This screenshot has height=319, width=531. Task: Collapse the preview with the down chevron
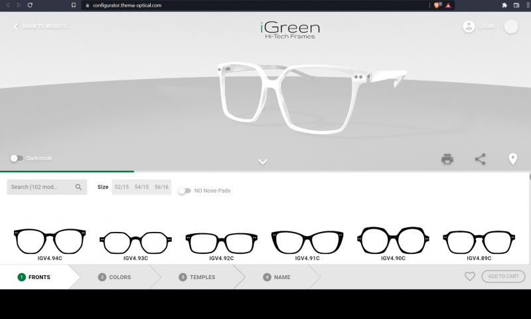(x=263, y=161)
